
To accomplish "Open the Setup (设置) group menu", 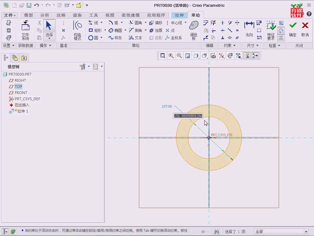I will coord(8,45).
